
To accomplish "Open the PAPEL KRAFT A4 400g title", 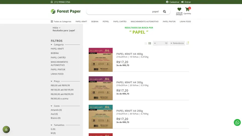I will click(x=130, y=54).
